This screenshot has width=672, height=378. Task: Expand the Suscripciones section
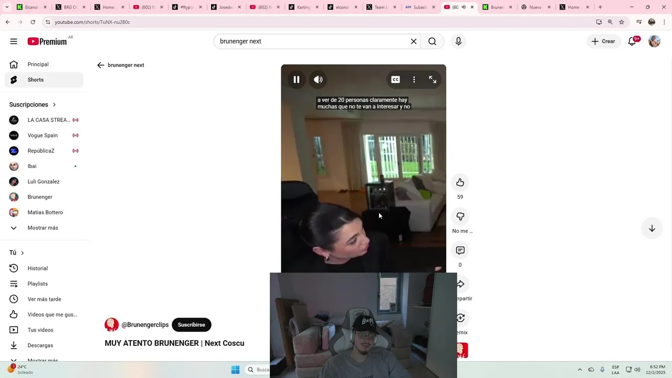pyautogui.click(x=33, y=104)
